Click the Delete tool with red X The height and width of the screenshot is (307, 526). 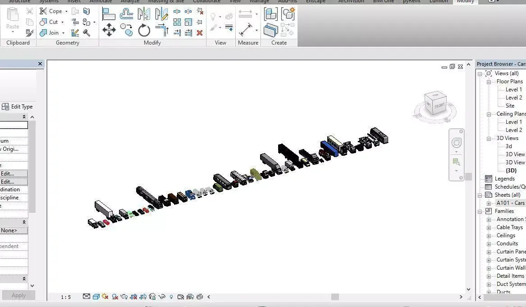coord(200,33)
